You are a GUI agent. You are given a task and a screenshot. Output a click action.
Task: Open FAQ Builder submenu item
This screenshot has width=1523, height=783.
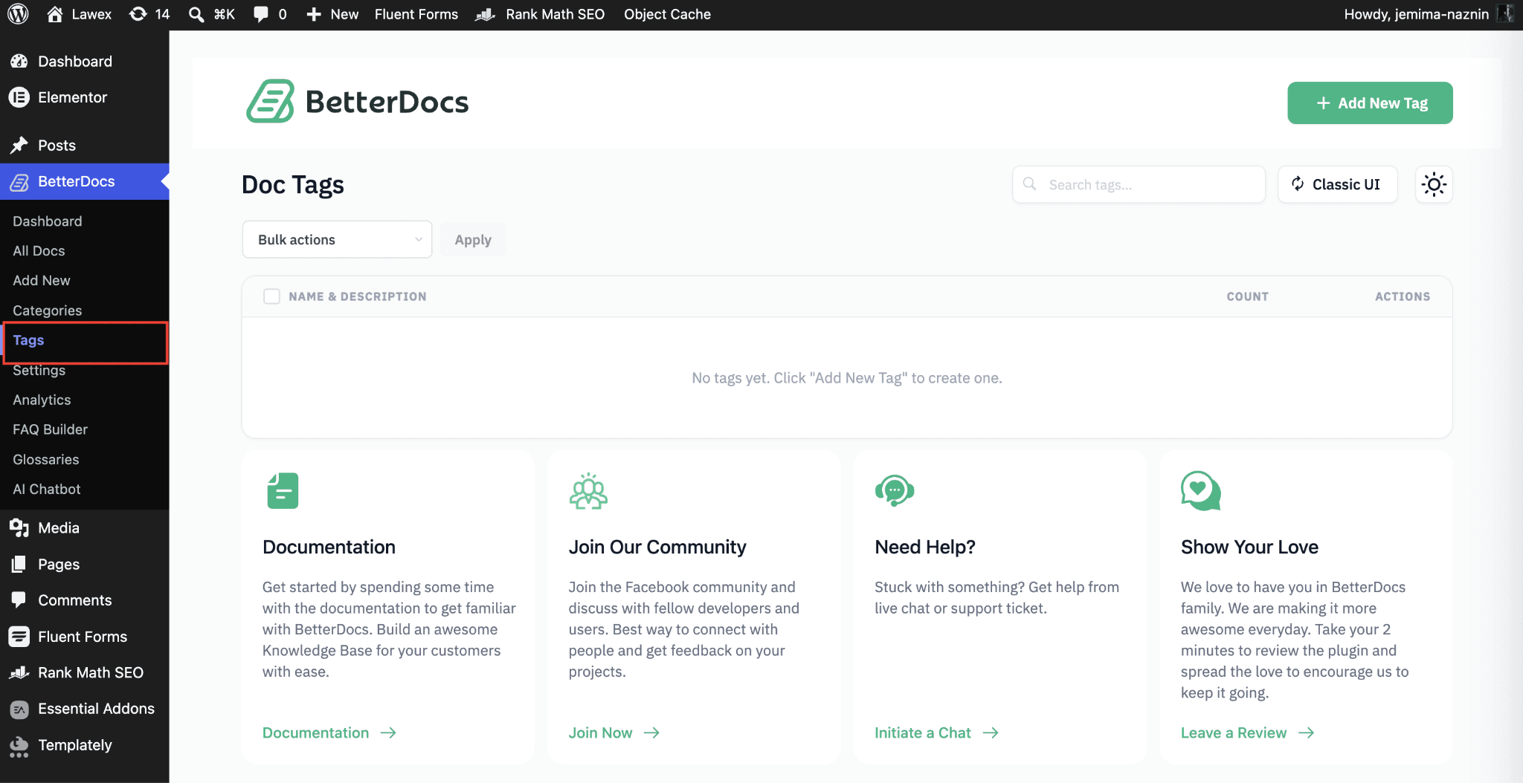coord(50,429)
